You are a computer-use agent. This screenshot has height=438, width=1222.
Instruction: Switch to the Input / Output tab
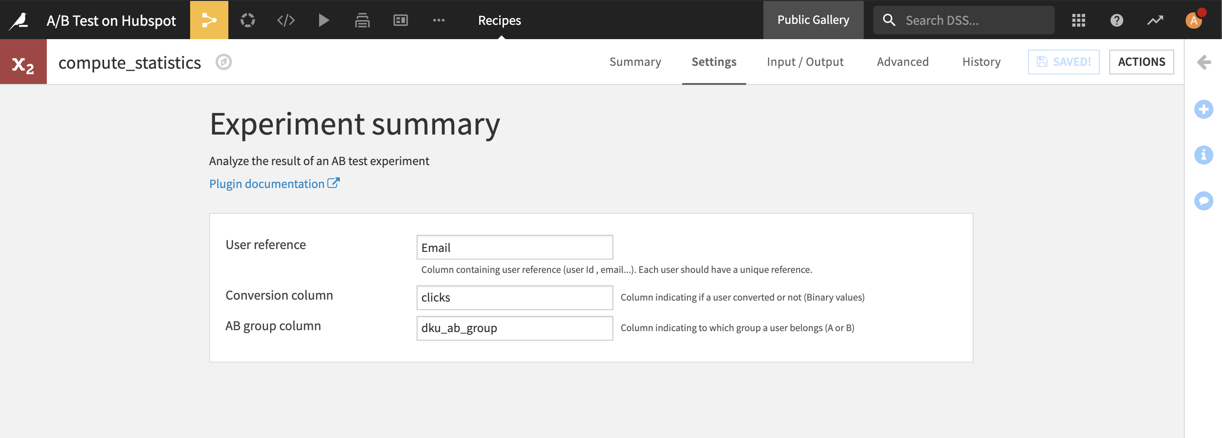805,62
